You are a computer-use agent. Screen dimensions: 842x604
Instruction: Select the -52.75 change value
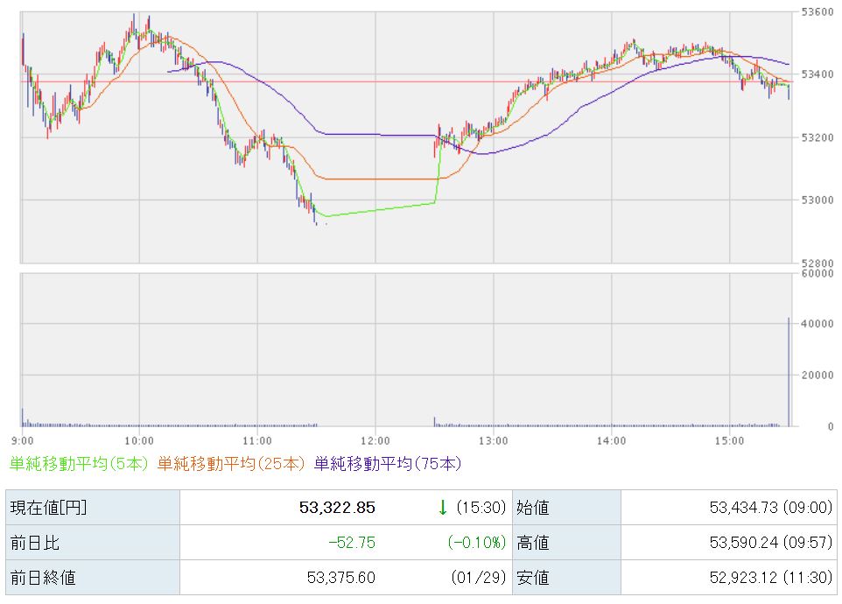352,543
